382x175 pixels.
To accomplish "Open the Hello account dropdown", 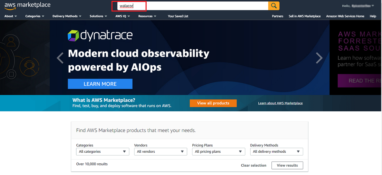I will click(x=358, y=6).
